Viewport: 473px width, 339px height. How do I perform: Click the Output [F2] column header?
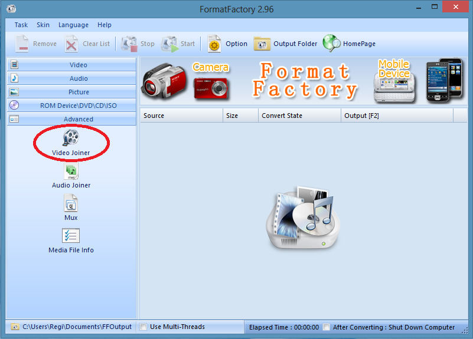tap(397, 116)
